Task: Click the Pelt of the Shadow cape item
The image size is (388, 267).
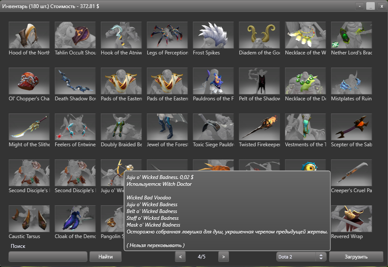Action: [259, 81]
